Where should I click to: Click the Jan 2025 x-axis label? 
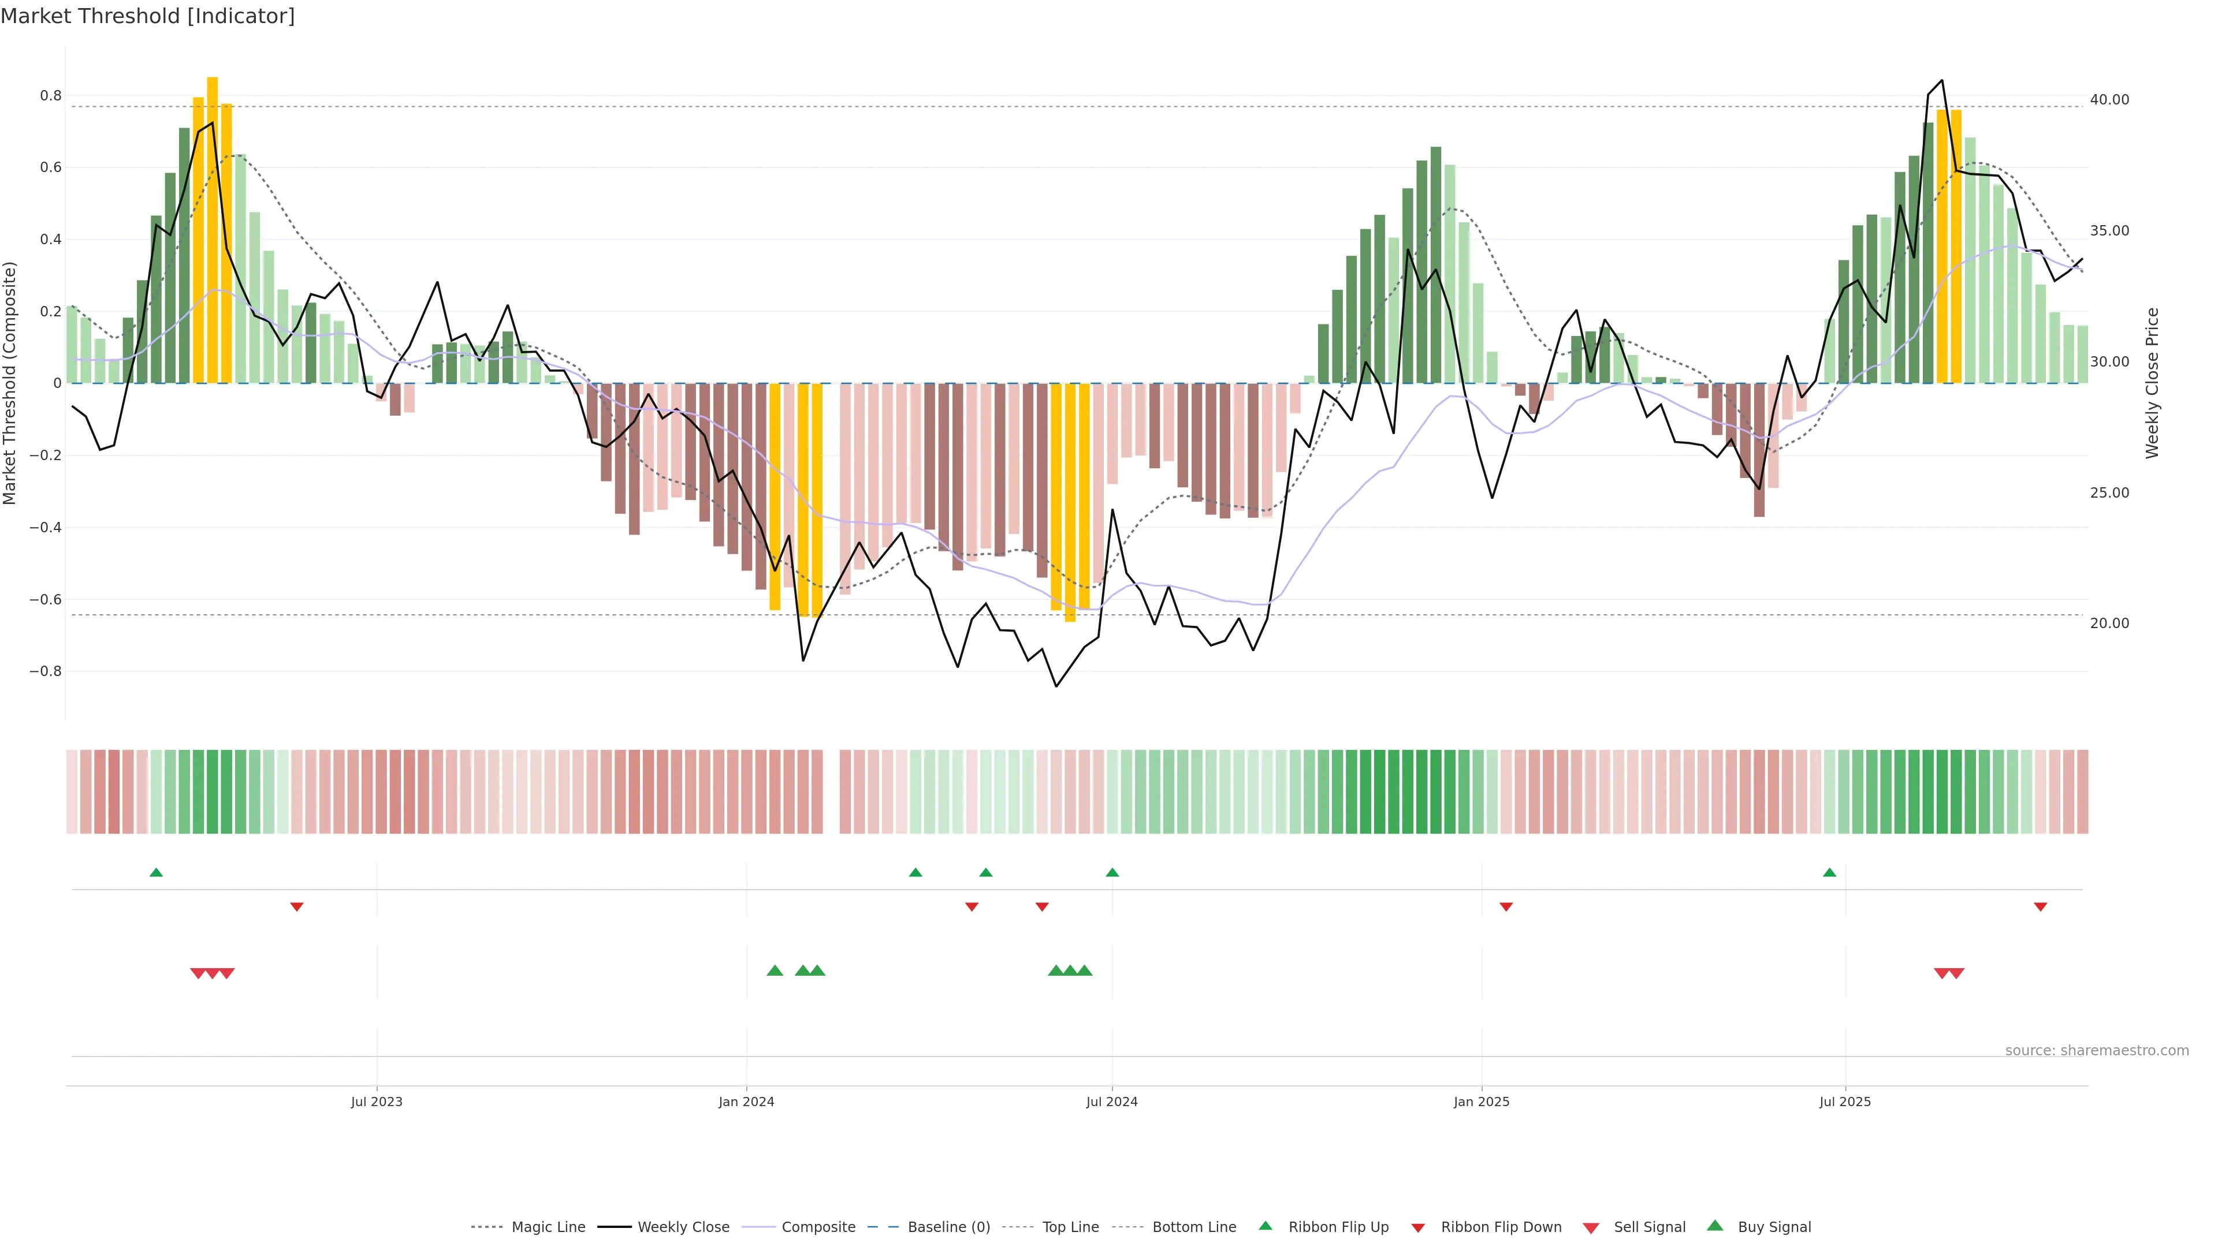click(x=1481, y=1102)
